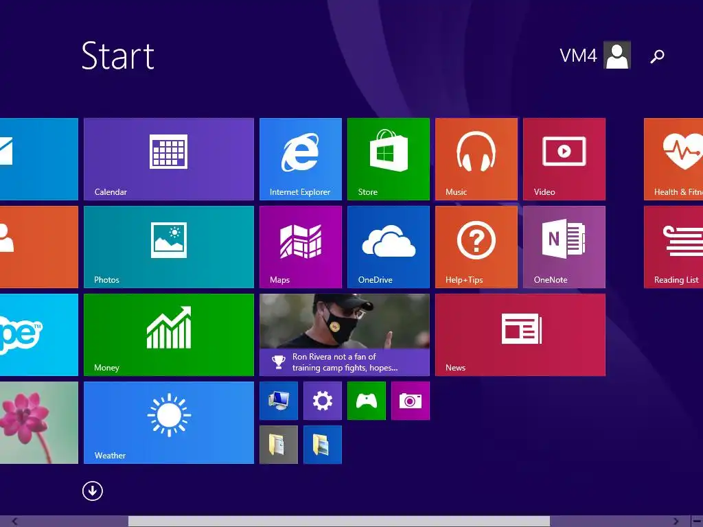This screenshot has width=703, height=527.
Task: Open the Photos tile
Action: click(x=169, y=247)
